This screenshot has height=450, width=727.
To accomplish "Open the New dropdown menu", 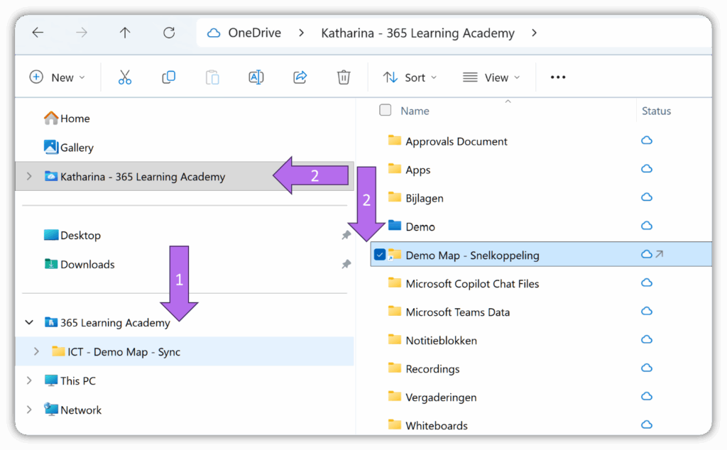I will pos(58,77).
